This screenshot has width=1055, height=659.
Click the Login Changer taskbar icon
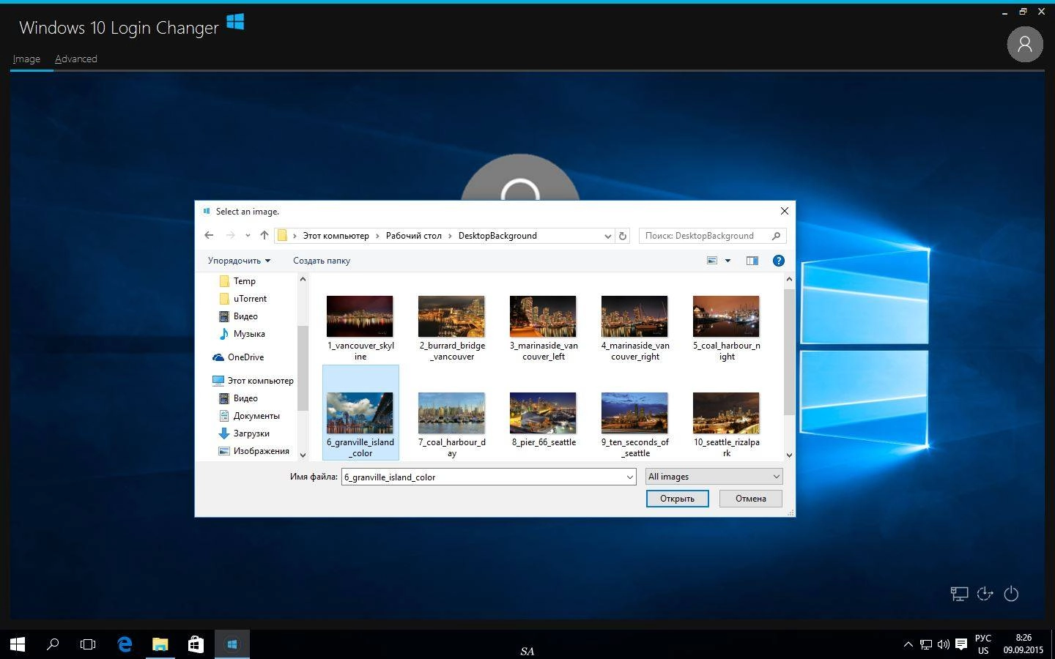(x=232, y=644)
